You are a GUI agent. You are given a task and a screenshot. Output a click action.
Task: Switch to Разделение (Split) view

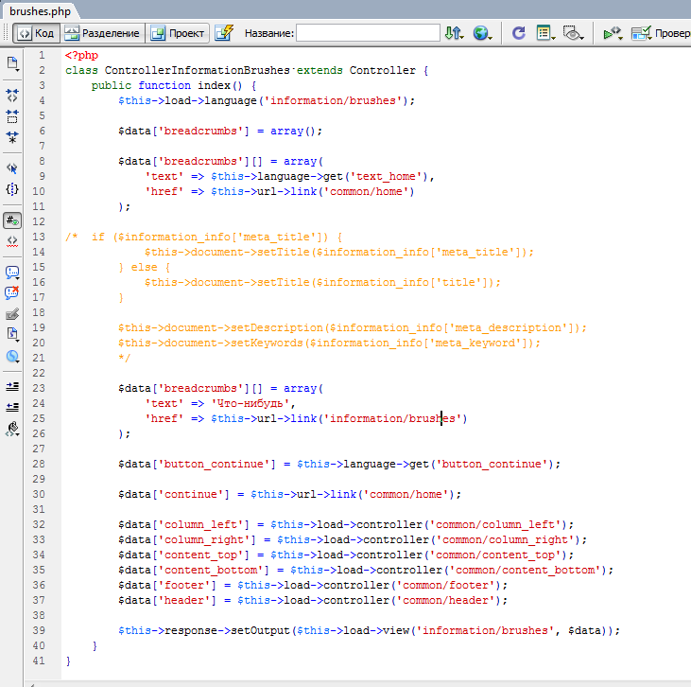pos(102,33)
